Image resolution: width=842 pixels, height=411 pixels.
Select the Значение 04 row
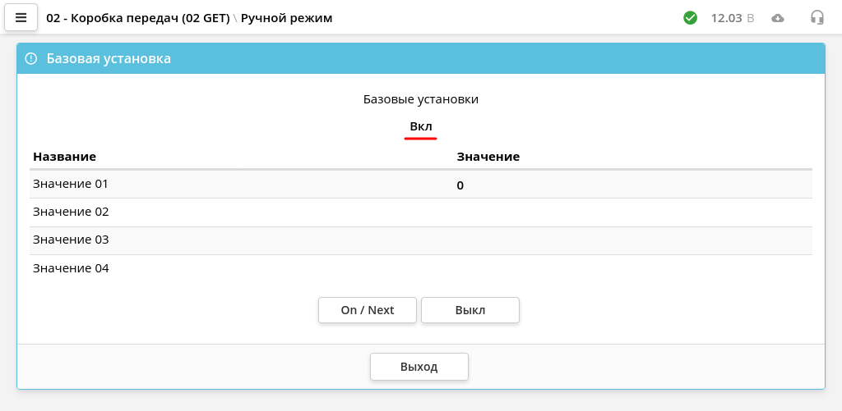tap(421, 268)
